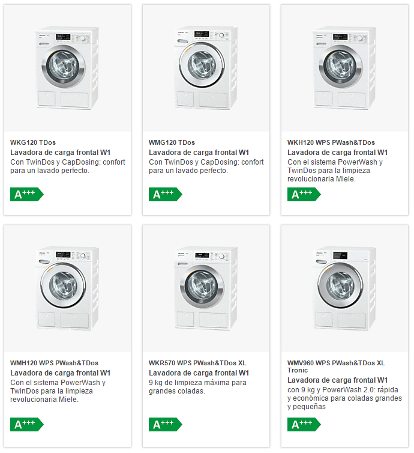Select the WMG120 TDos model title
Image resolution: width=414 pixels, height=453 pixels.
(x=172, y=142)
